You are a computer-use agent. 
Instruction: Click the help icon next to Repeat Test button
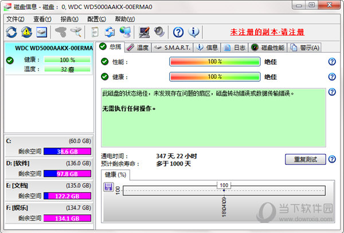(331, 159)
